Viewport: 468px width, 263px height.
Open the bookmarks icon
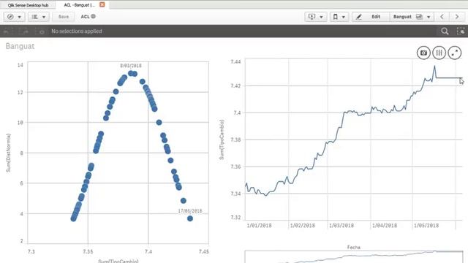335,17
